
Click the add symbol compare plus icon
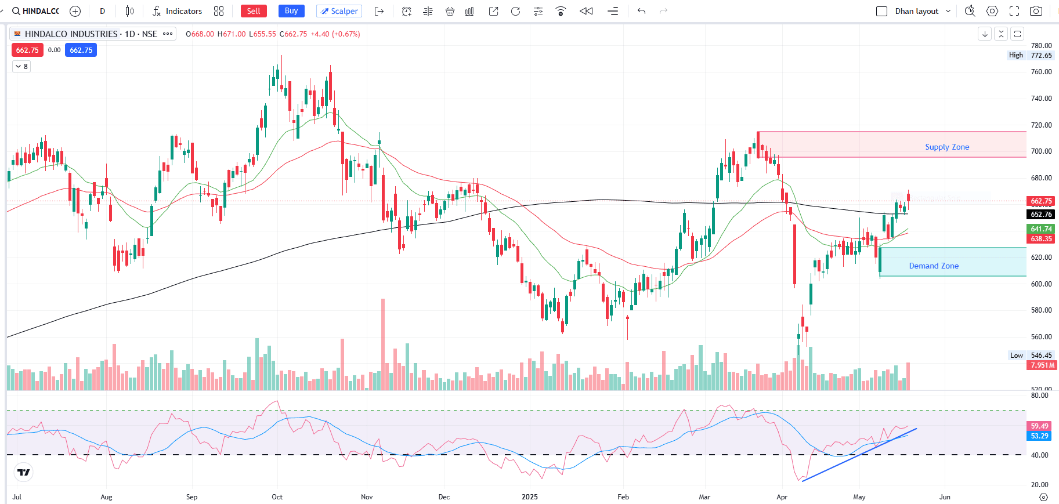click(75, 11)
